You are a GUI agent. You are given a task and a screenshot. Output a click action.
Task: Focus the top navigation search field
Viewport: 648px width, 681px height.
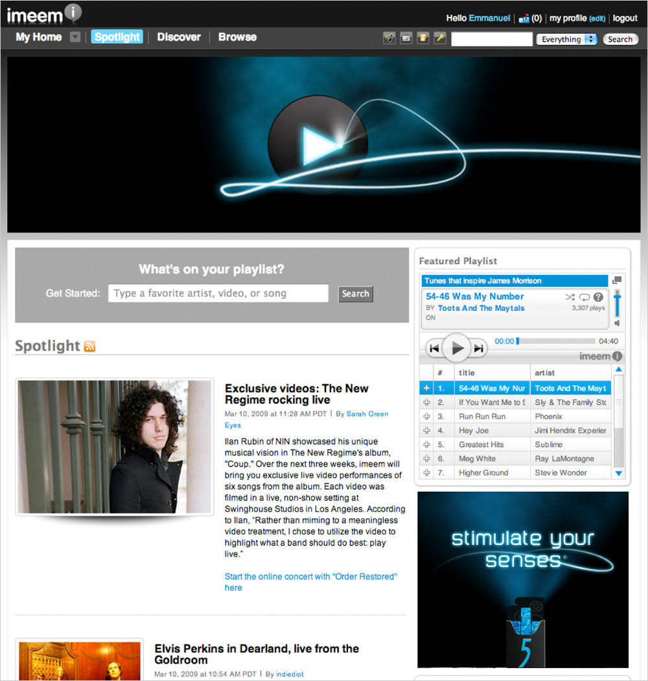(492, 39)
